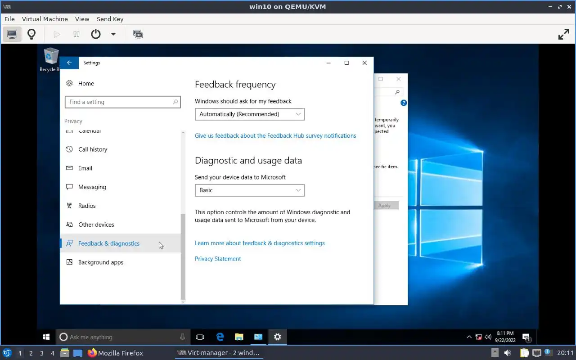
Task: Launch Microsoft Edge from taskbar
Action: click(220, 337)
